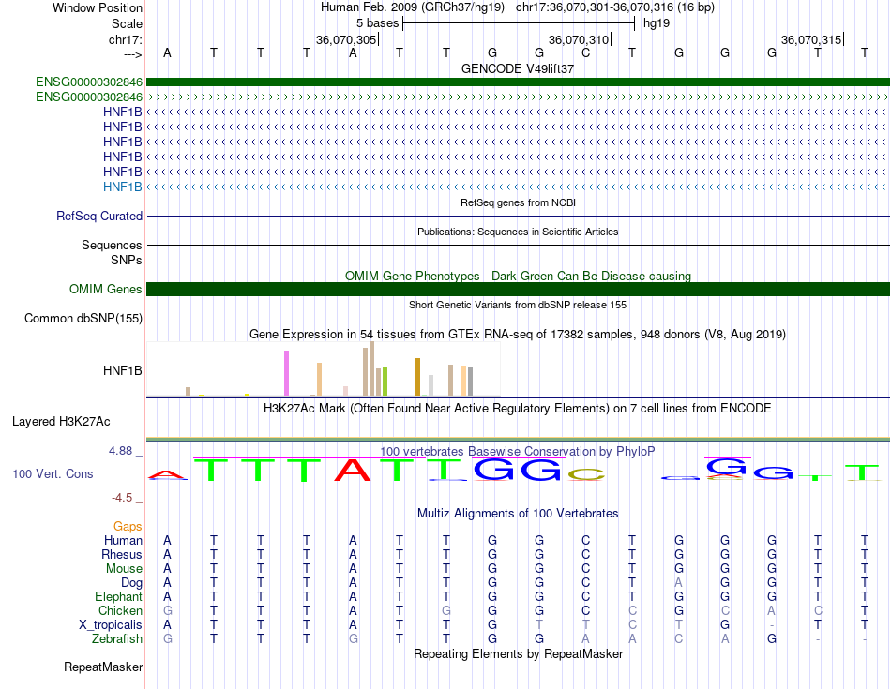Click the 100 Vert. Cons track label
Screen dimensions: 891x689
[x=53, y=473]
